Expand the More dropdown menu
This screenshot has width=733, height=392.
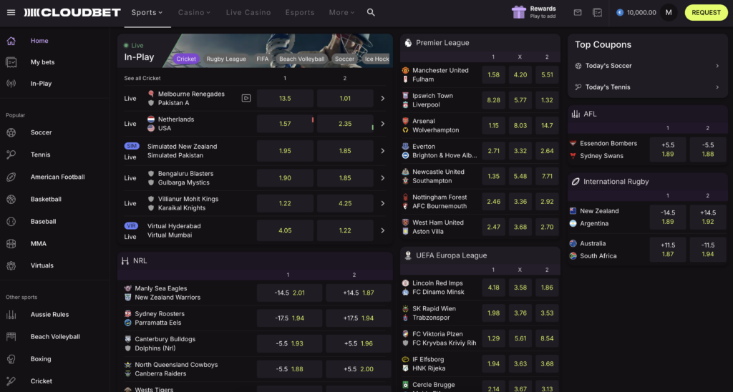[341, 12]
